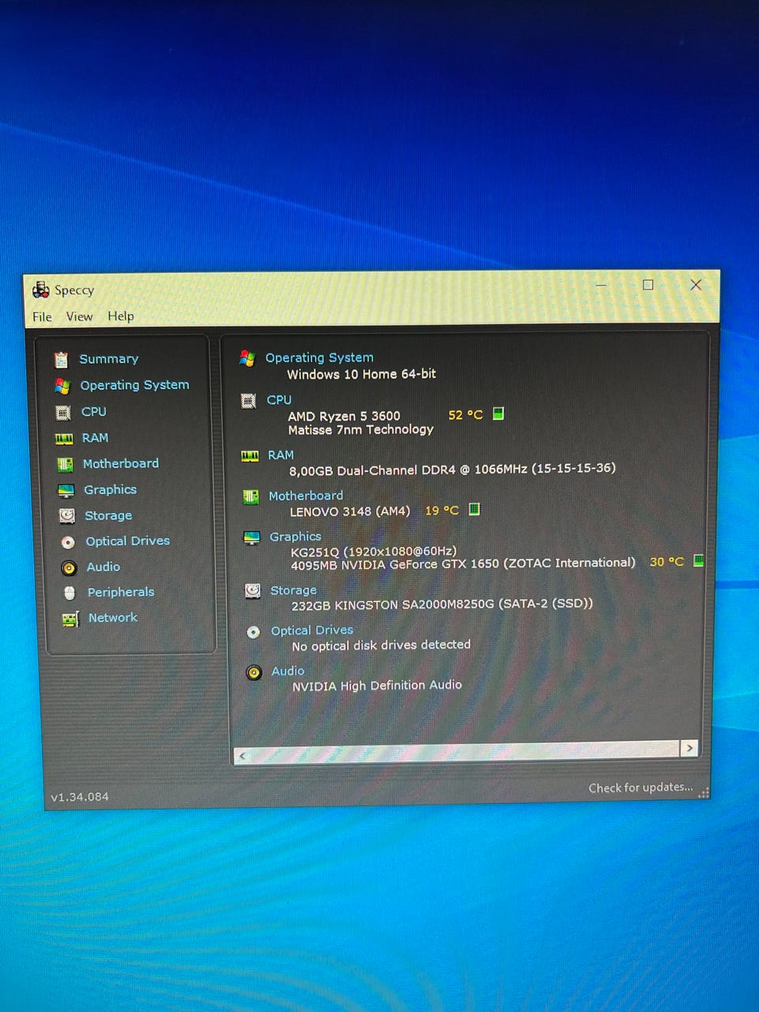Click the Summary clipboard icon in sidebar

point(61,360)
